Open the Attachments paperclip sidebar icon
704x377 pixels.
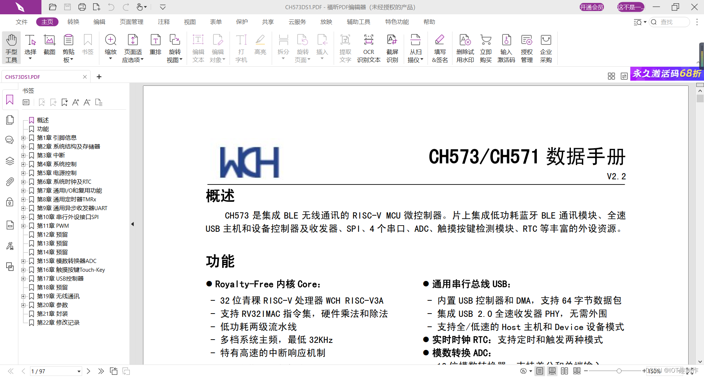coord(10,182)
